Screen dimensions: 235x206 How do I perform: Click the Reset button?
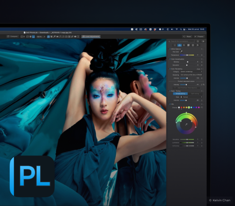(187, 36)
